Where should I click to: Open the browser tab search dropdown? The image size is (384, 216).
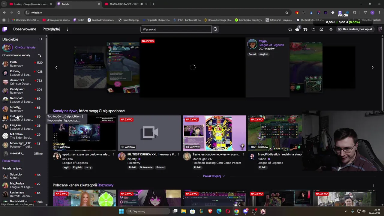click(x=4, y=4)
